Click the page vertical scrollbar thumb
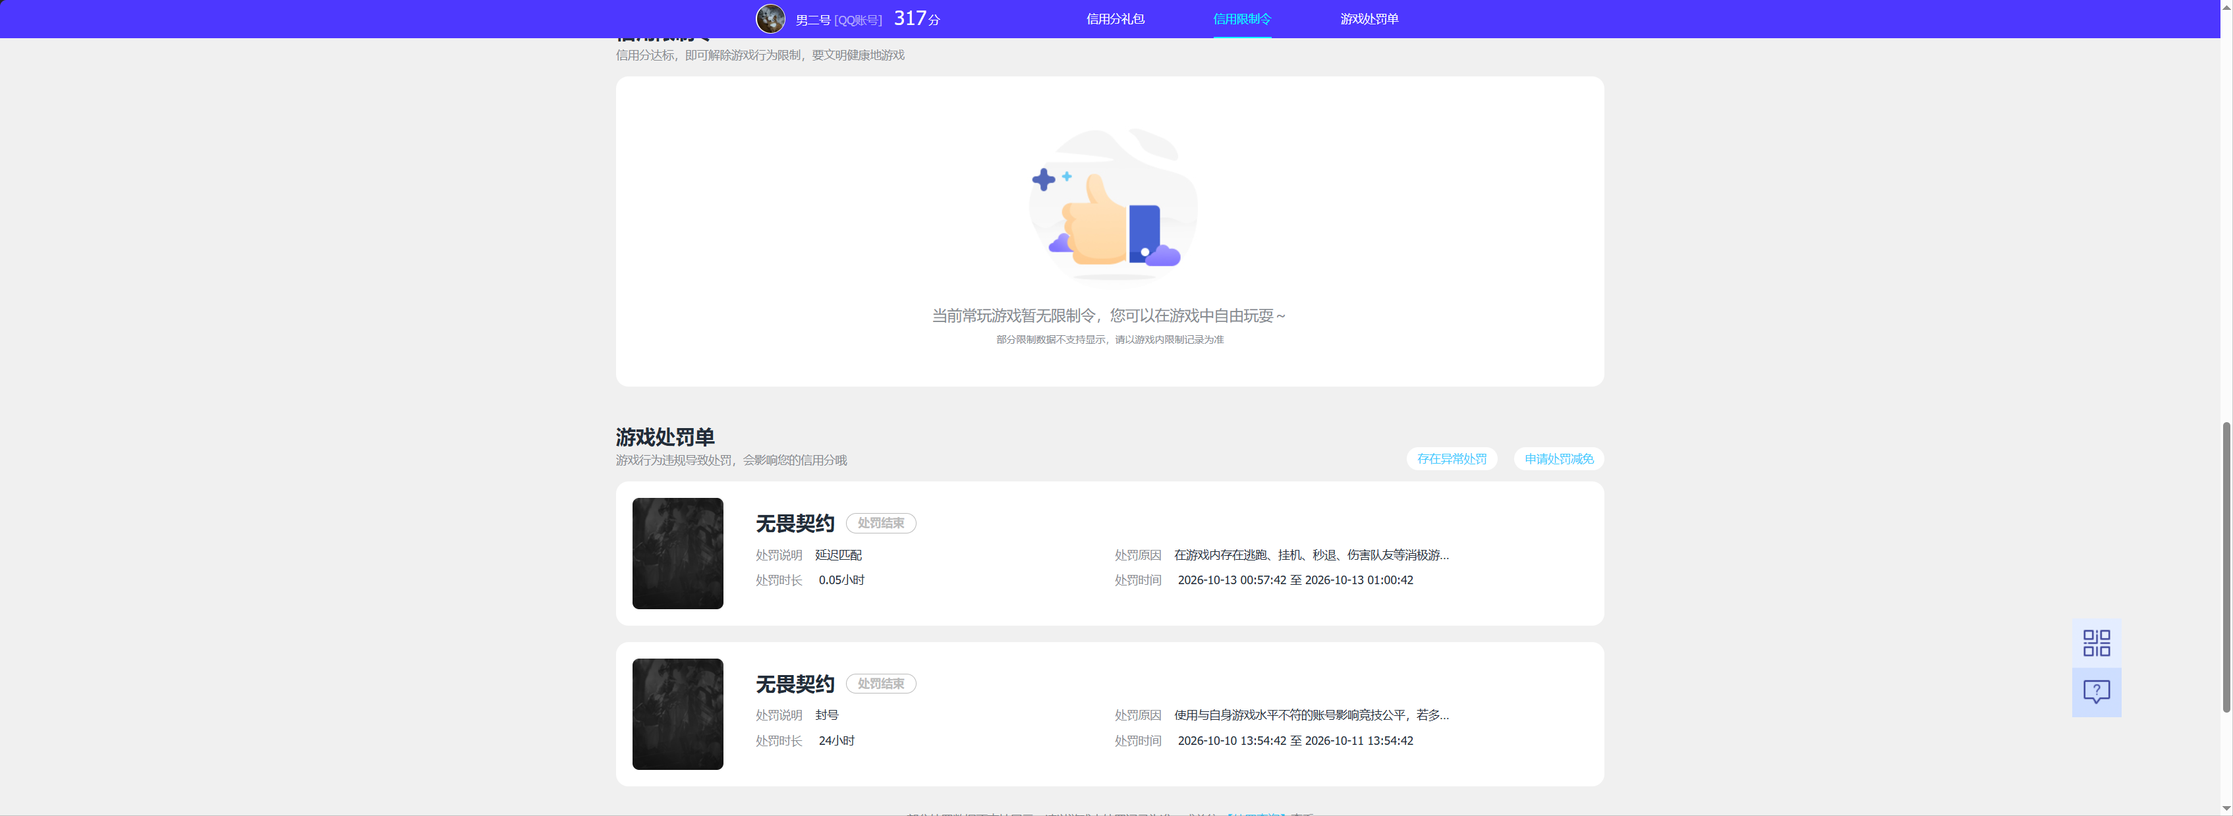Image resolution: width=2233 pixels, height=816 pixels. [2225, 568]
